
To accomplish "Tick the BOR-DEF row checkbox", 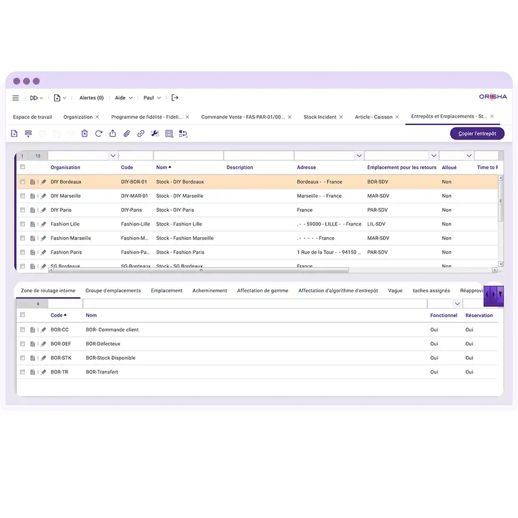I will coord(22,344).
